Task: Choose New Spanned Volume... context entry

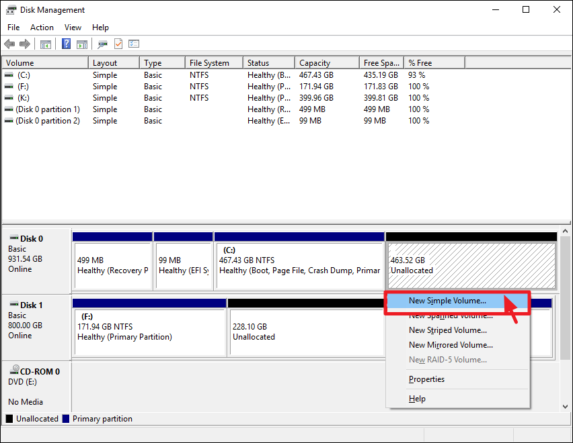Action: tap(457, 315)
